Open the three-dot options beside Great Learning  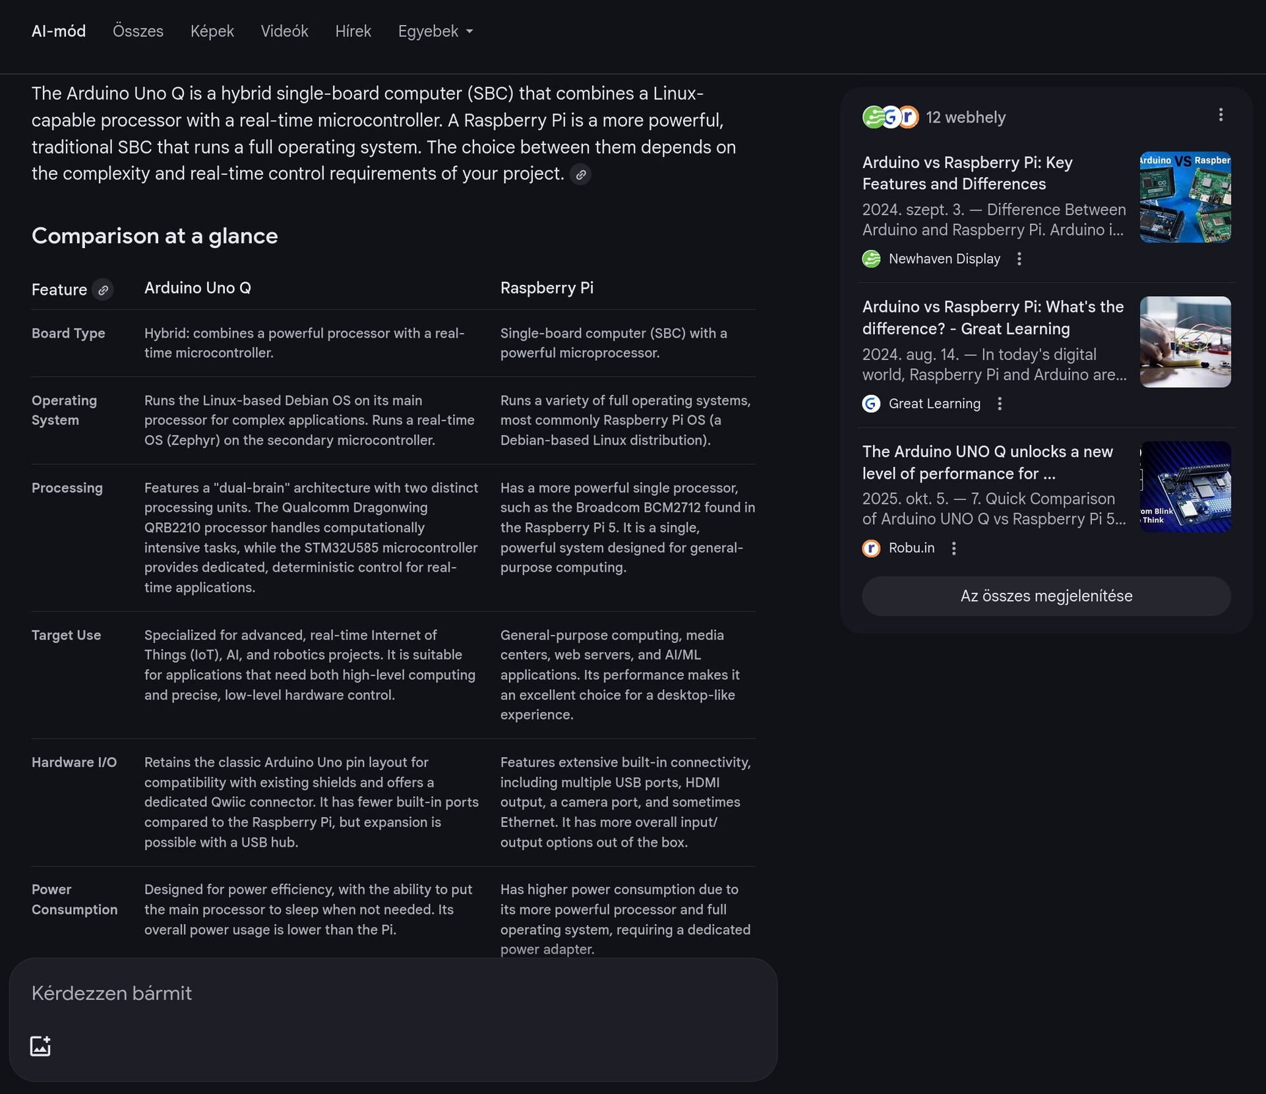[x=999, y=404]
